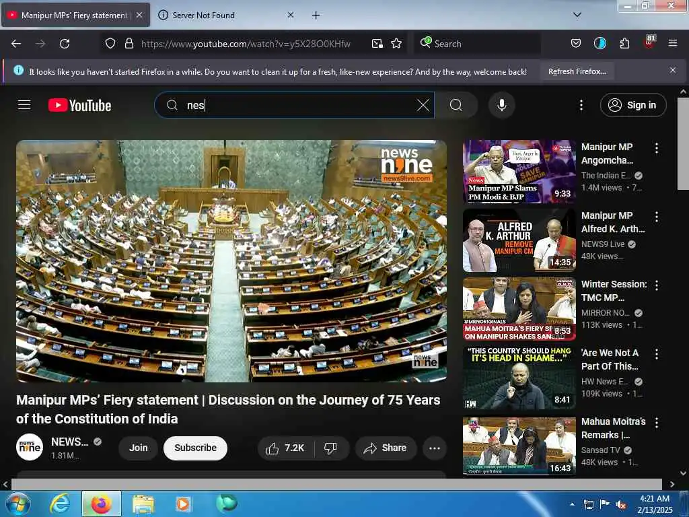The image size is (689, 517).
Task: Open options for 'Are We Not A' video
Action: coord(657,354)
